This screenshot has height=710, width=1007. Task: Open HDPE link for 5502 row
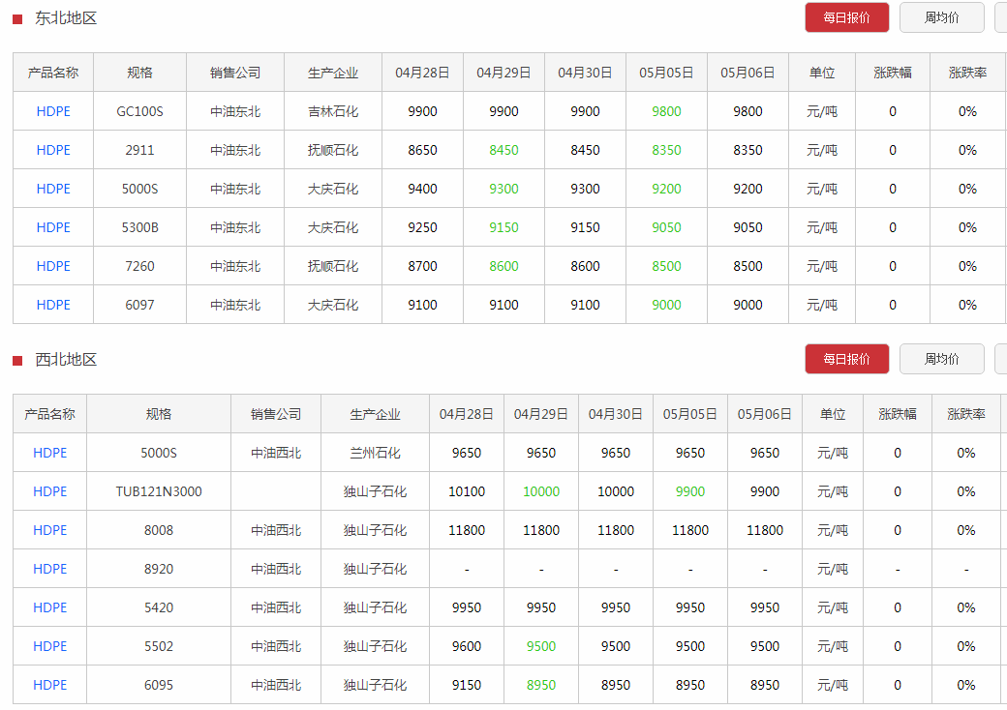(50, 646)
